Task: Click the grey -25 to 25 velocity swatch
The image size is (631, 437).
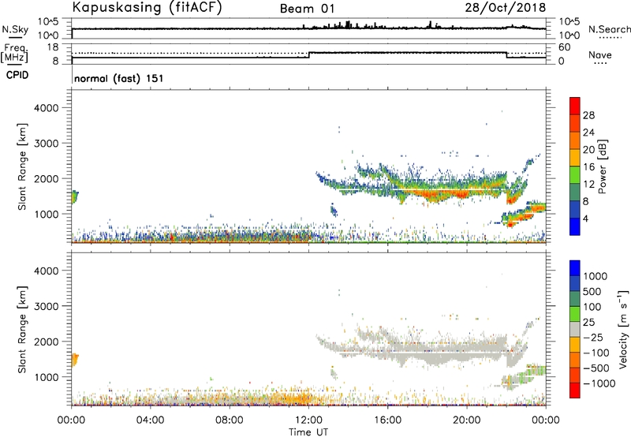Action: point(575,329)
